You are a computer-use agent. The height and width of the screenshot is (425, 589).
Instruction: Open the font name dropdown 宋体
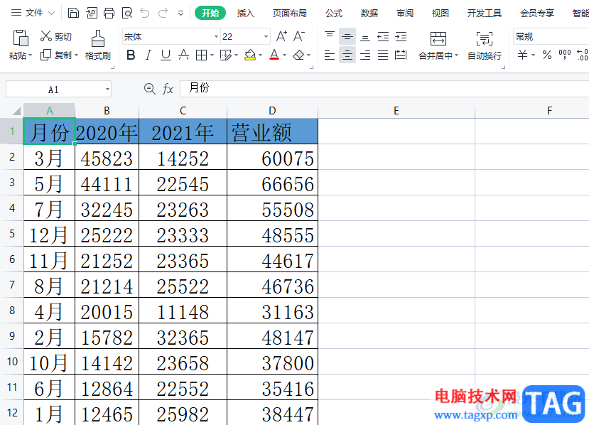pyautogui.click(x=216, y=37)
